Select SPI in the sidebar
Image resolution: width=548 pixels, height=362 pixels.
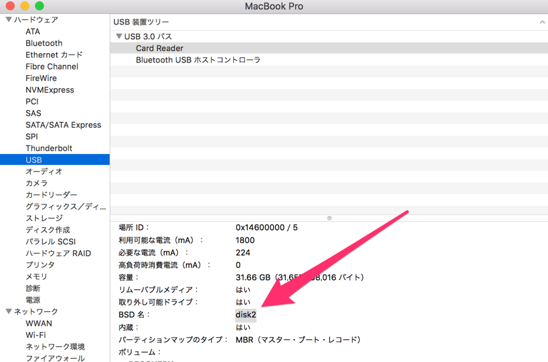click(x=32, y=136)
